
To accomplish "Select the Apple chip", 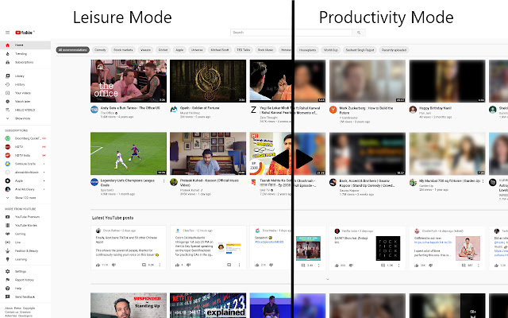I will pos(179,50).
